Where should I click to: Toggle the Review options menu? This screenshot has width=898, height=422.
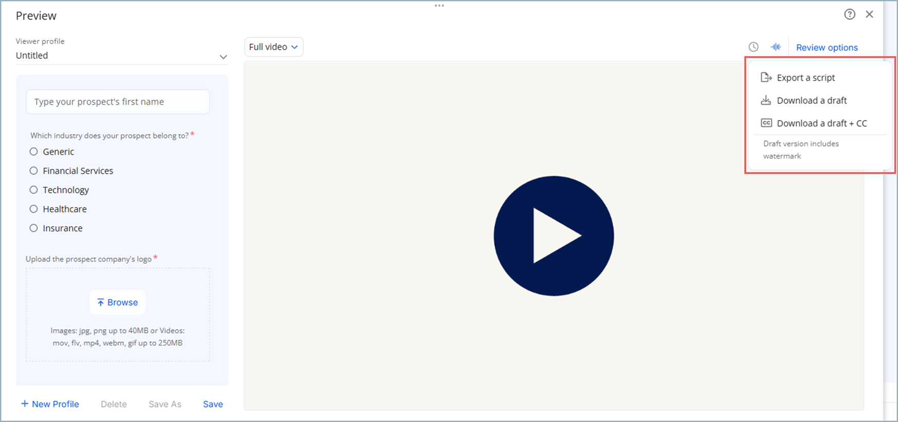pos(827,47)
